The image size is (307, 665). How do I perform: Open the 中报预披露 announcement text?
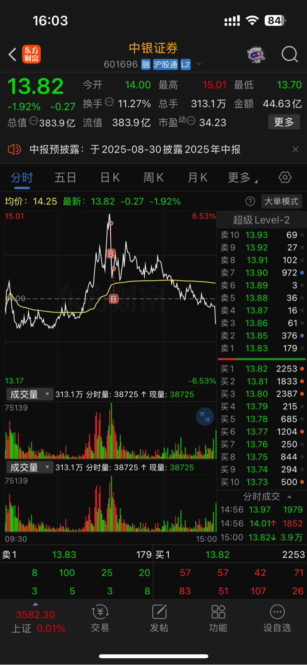coord(135,150)
